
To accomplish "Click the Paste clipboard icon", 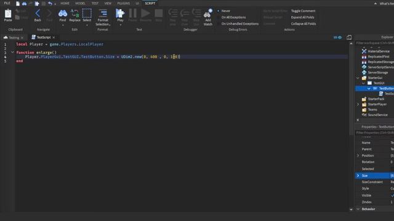I will point(8,14).
